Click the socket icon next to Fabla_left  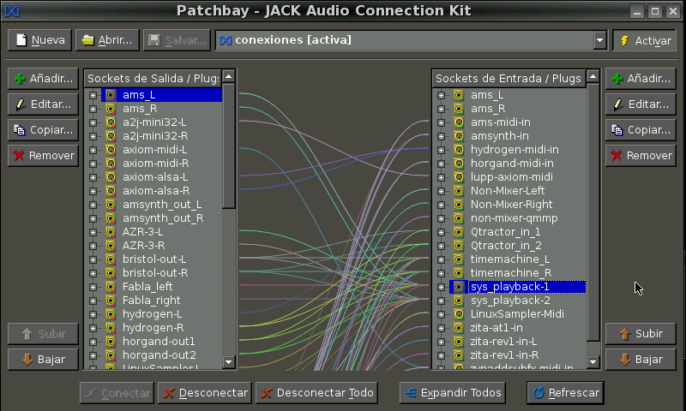[x=111, y=287]
